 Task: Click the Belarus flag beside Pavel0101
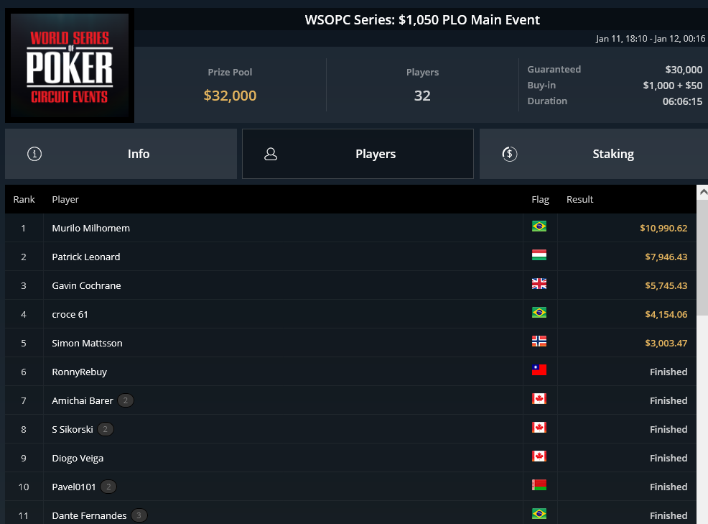539,484
